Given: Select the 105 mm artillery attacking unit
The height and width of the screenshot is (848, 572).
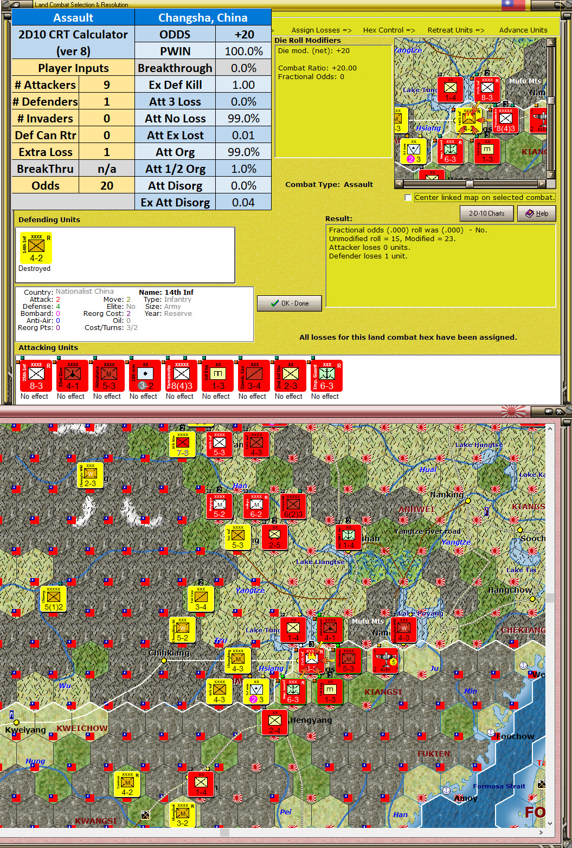Looking at the screenshot, I should (x=145, y=376).
